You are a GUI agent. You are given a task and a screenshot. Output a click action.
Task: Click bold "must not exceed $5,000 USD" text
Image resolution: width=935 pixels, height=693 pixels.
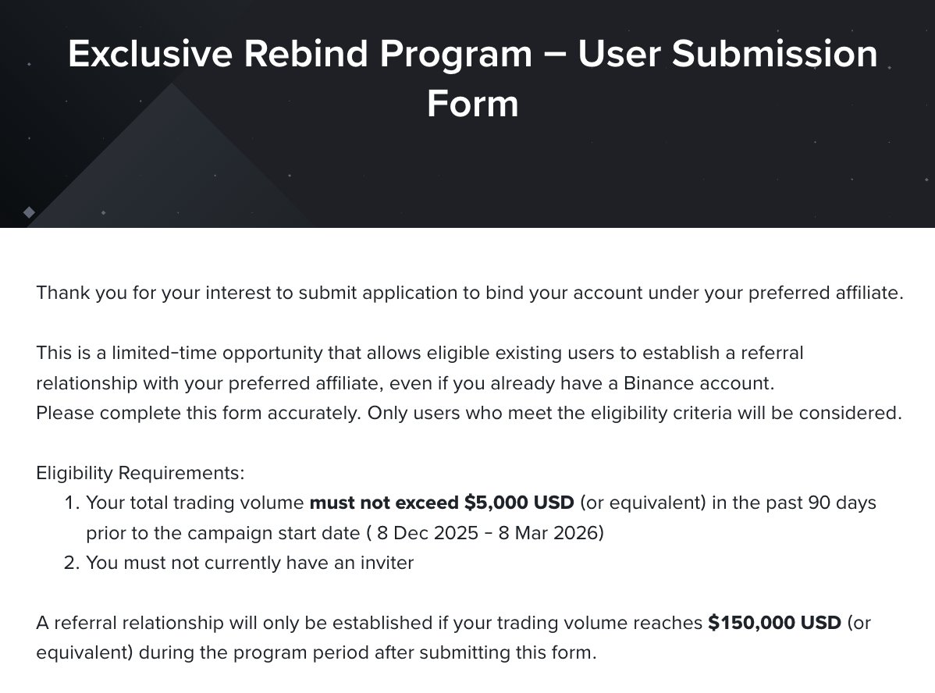(x=442, y=503)
